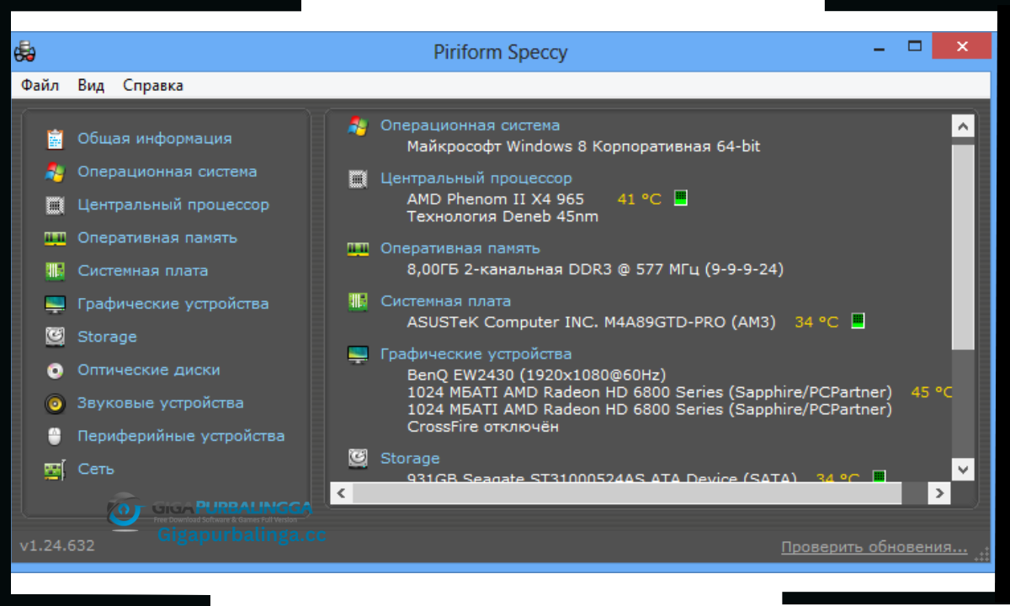Click monitor icon beside sidebar Графические устройства
Image resolution: width=1010 pixels, height=606 pixels.
pyautogui.click(x=56, y=304)
